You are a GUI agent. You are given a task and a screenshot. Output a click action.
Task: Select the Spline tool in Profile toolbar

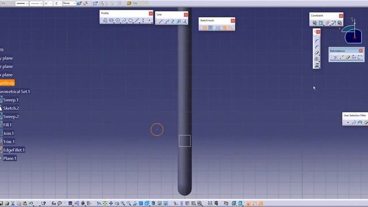point(124,21)
